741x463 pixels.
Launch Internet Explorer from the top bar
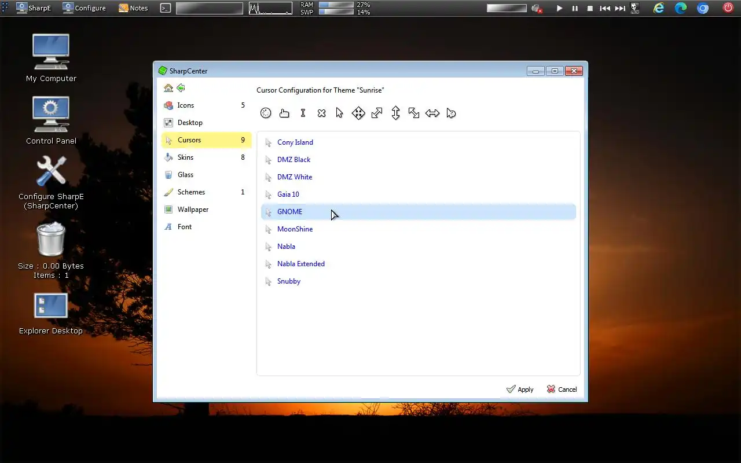[x=659, y=8]
